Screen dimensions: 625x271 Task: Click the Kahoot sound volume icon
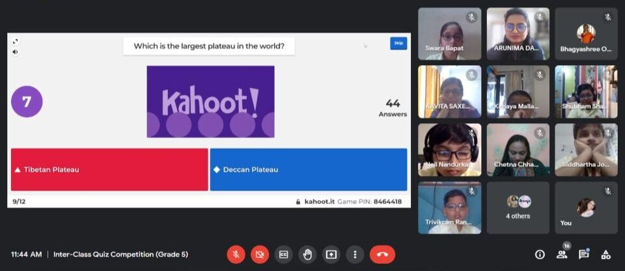click(x=16, y=51)
